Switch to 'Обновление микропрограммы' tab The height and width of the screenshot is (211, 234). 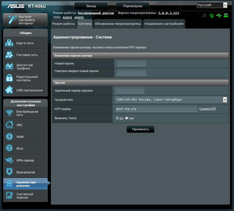(118, 24)
